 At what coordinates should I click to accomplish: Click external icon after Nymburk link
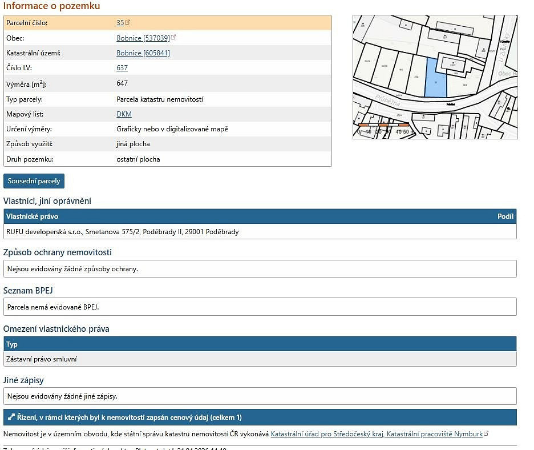tap(486, 433)
